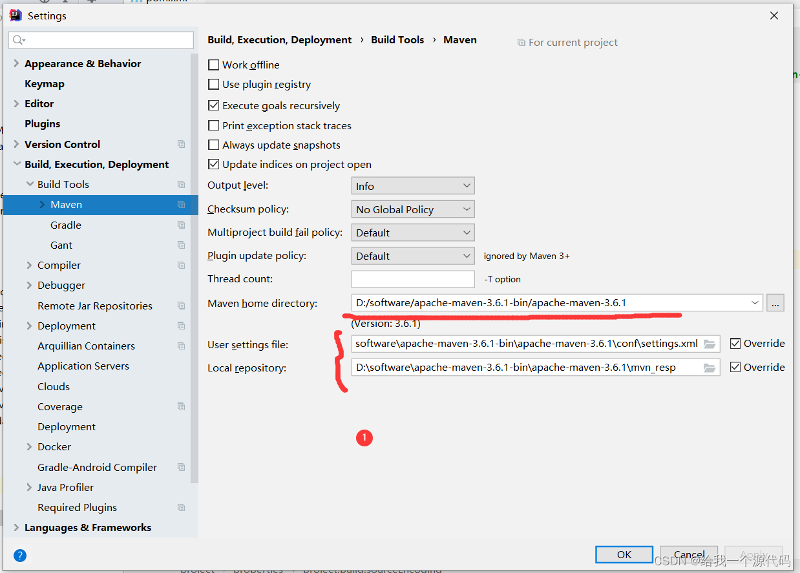The width and height of the screenshot is (800, 573).
Task: Click the project-level icon beside Coverage
Action: point(181,406)
